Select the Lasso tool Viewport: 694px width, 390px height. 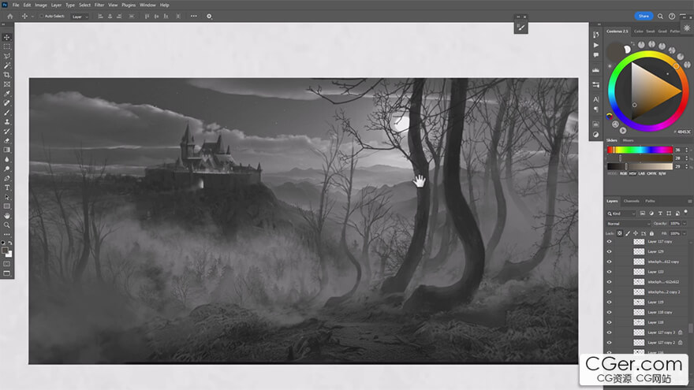tap(6, 56)
